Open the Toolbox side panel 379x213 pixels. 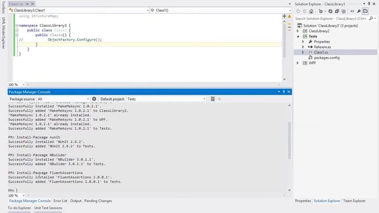pos(4,7)
